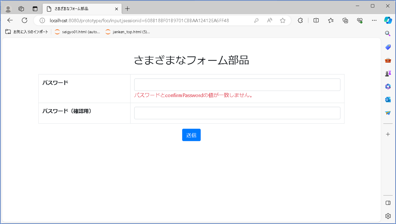Open seigyo01.html bookmark
This screenshot has width=396, height=224.
click(77, 32)
